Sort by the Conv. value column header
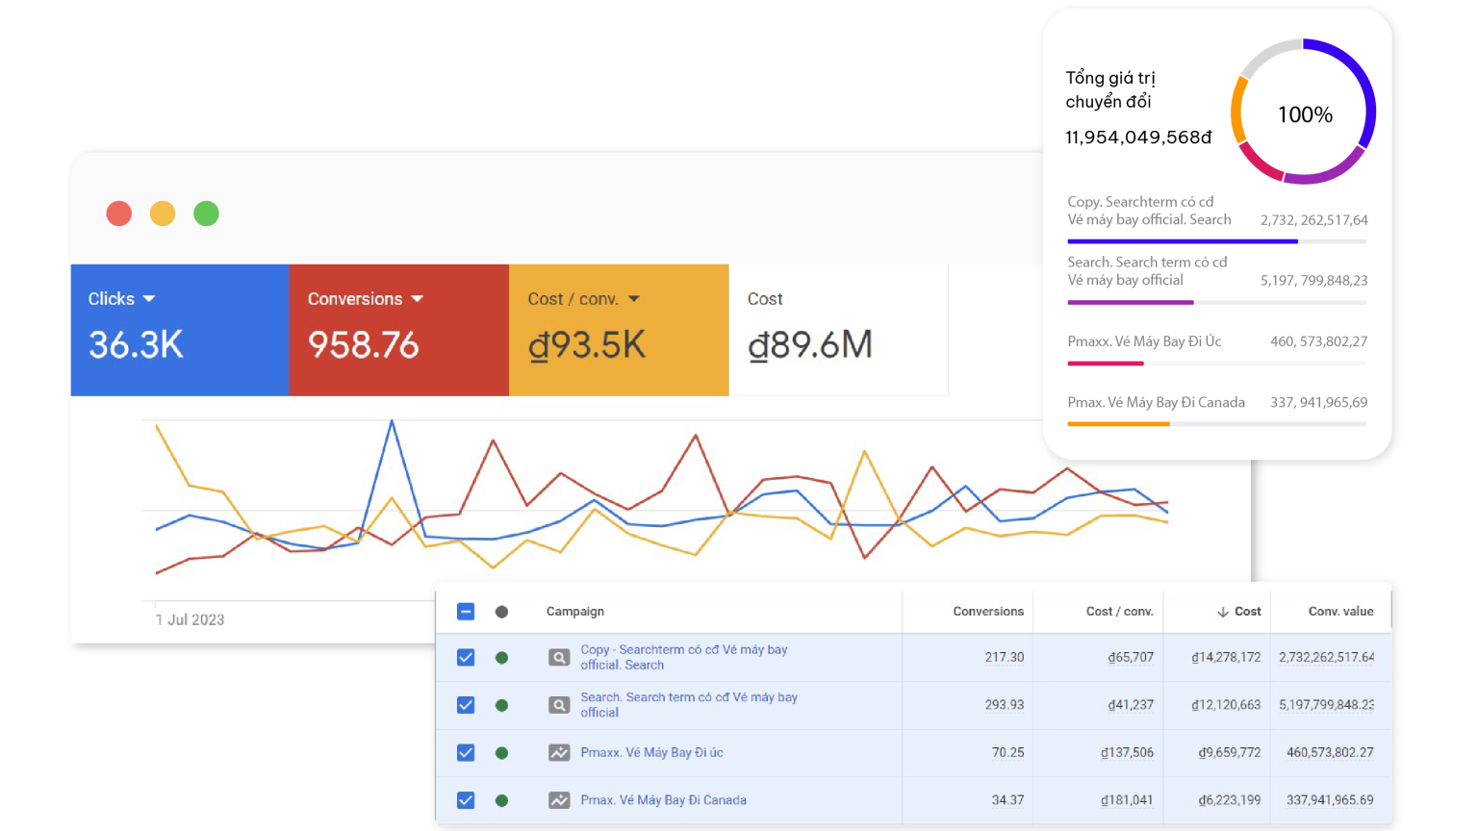Viewport: 1478px width, 831px height. coord(1340,612)
